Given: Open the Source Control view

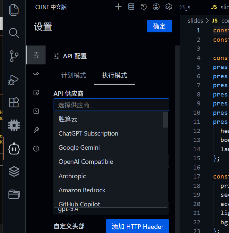Looking at the screenshot, I should 14,56.
